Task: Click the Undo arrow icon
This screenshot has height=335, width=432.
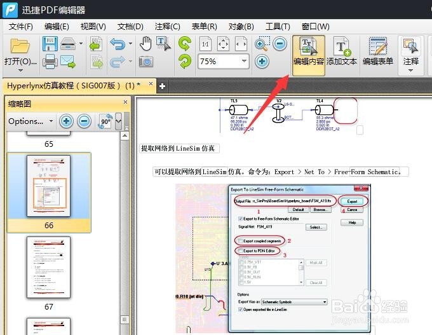Action: coord(118,44)
